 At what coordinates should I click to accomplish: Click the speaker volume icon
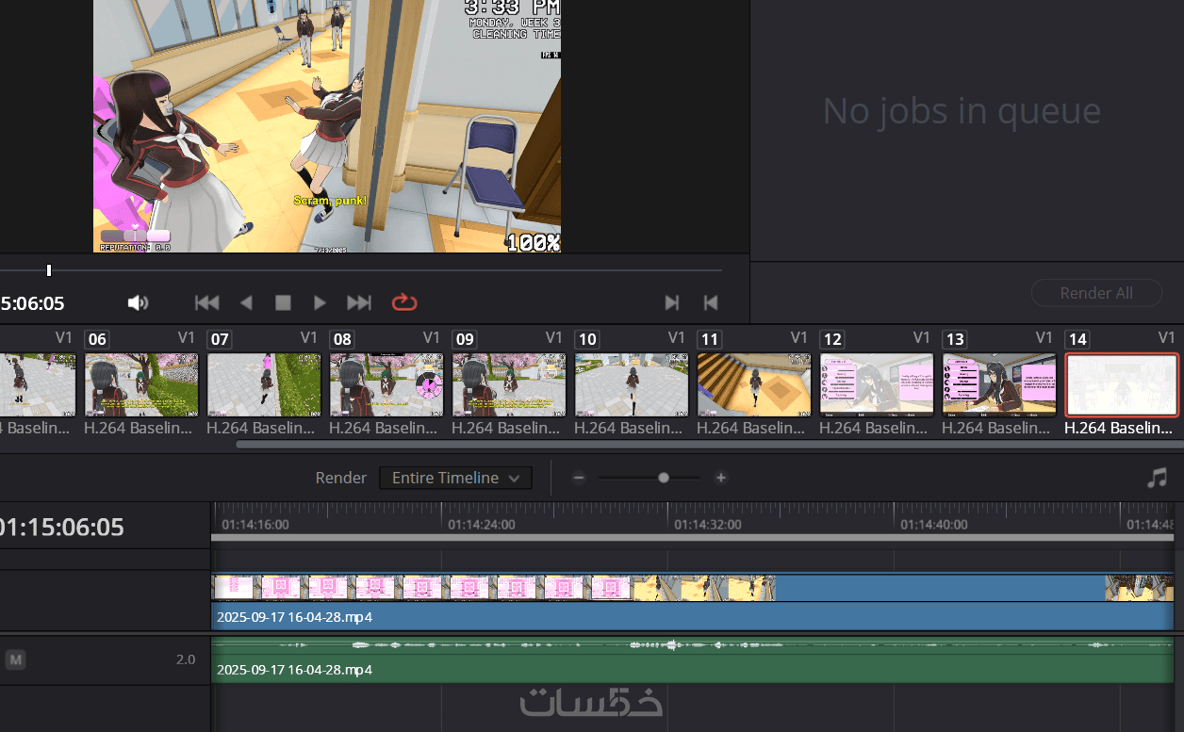point(139,302)
